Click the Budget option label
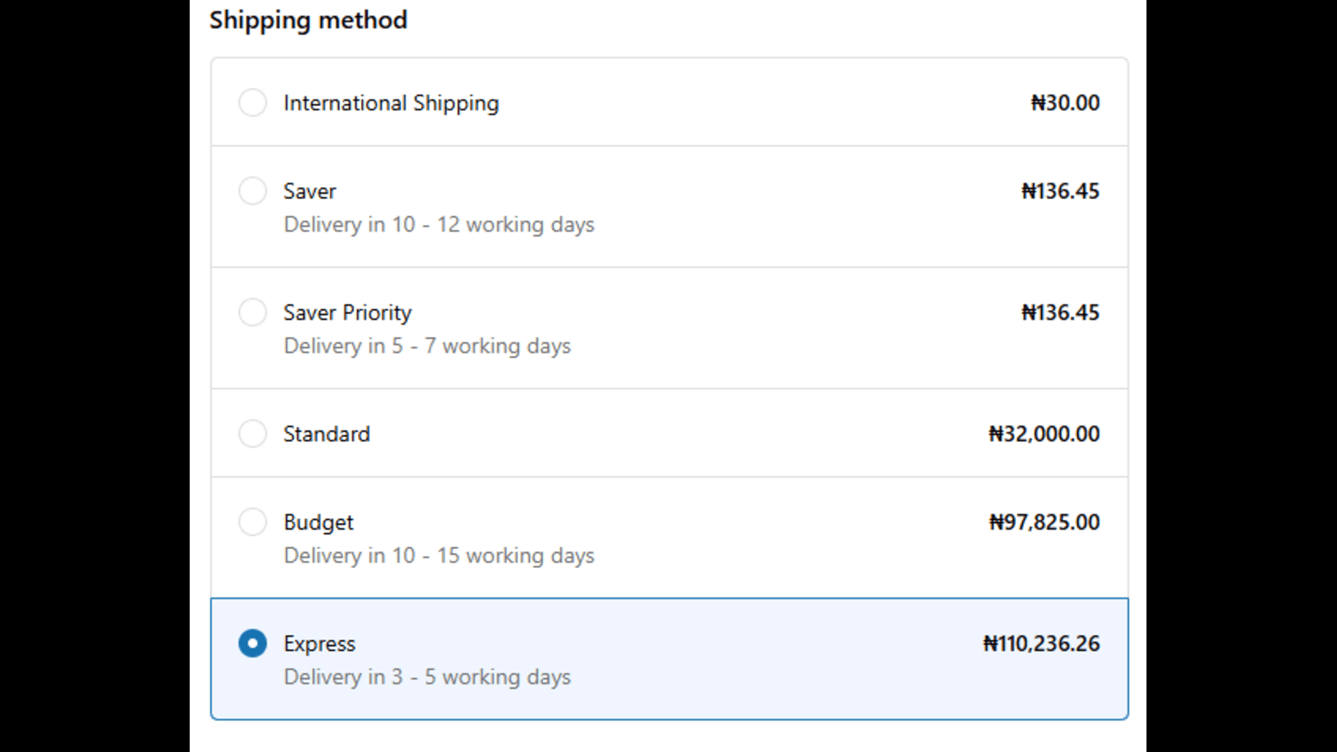This screenshot has width=1337, height=752. pos(318,523)
